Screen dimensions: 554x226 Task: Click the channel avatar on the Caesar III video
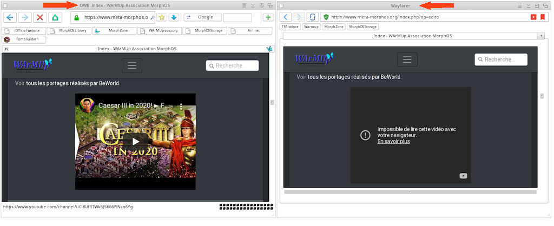pyautogui.click(x=87, y=105)
